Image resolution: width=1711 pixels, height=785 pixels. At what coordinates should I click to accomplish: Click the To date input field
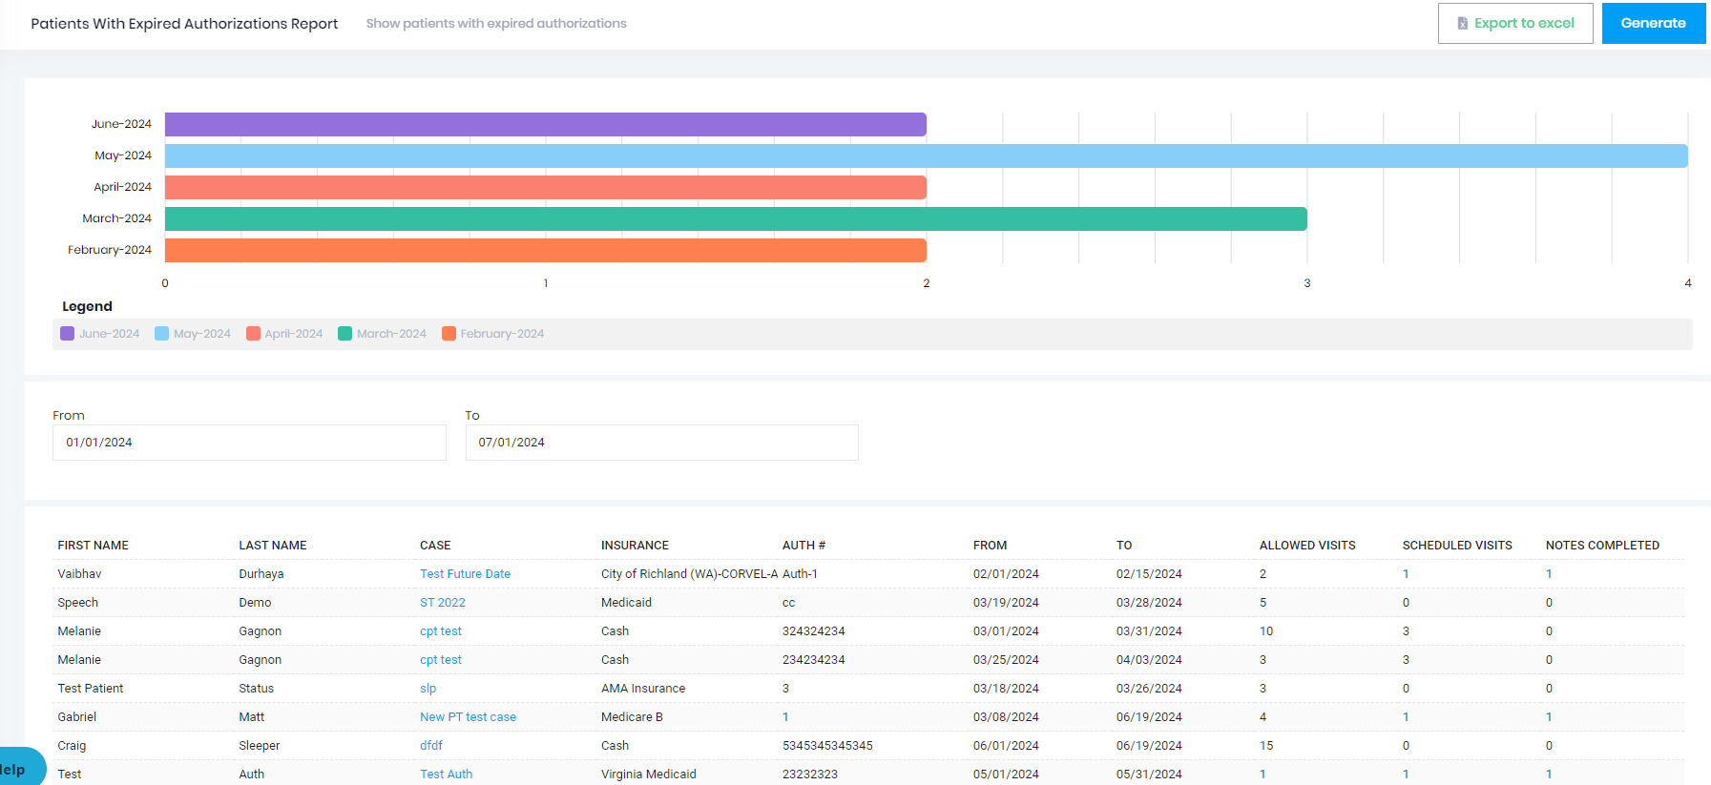[661, 443]
